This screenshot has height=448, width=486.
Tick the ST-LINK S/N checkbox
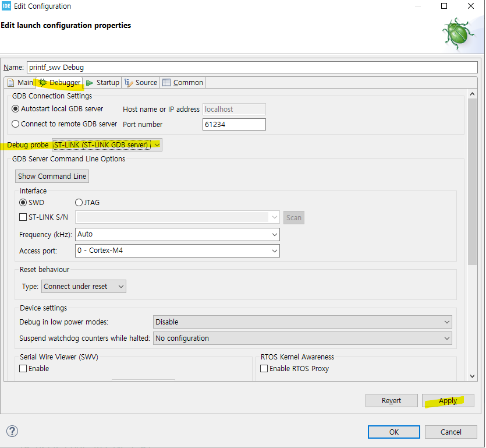(23, 217)
